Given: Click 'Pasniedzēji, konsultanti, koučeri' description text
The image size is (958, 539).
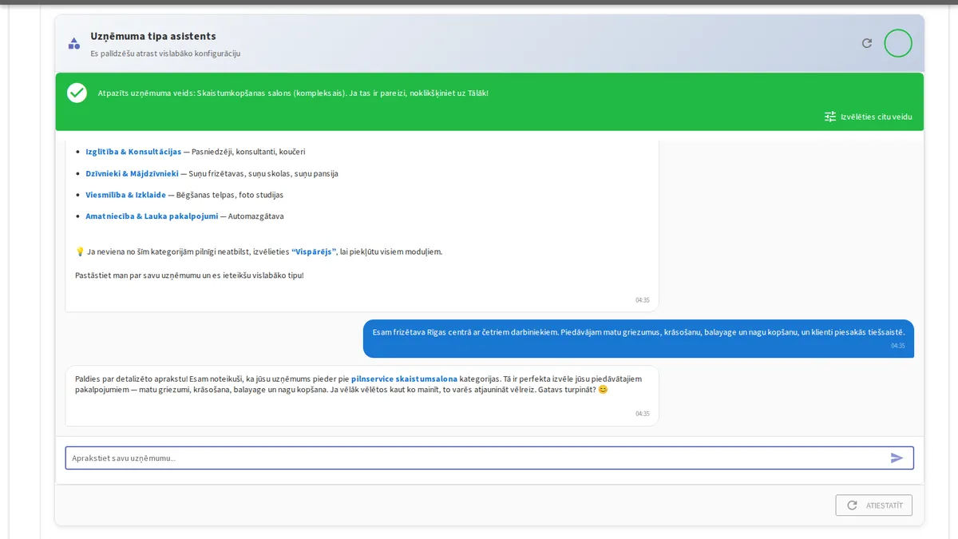Looking at the screenshot, I should pos(248,152).
